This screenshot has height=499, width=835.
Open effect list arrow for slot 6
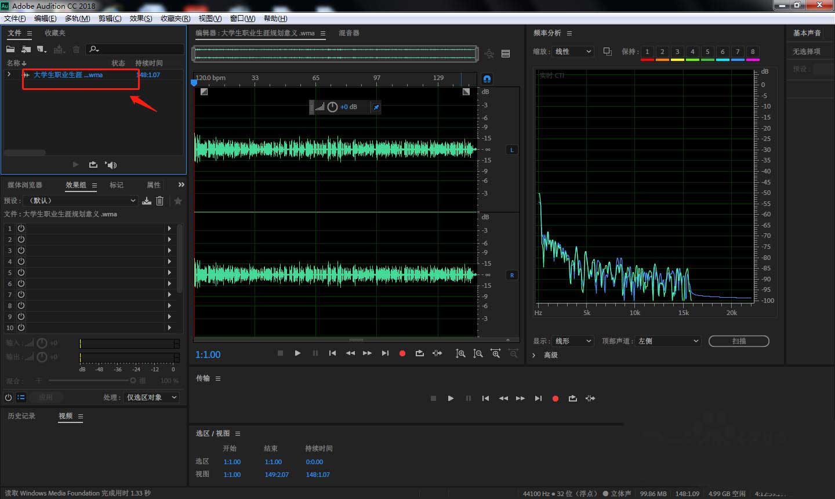coord(169,284)
